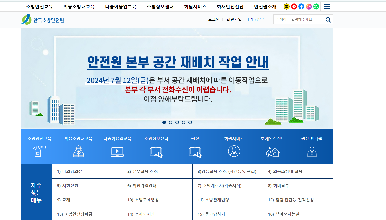
Task: Select the second carousel dot
Action: point(171,122)
